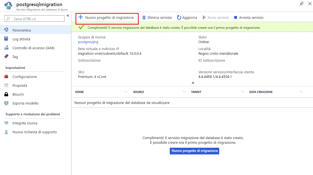Click Arresta servizio label in toolbar
313x175 pixels.
251,17
